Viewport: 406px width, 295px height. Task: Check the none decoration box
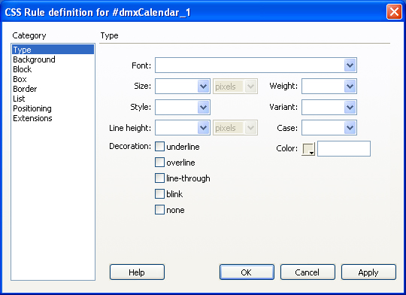click(x=159, y=210)
